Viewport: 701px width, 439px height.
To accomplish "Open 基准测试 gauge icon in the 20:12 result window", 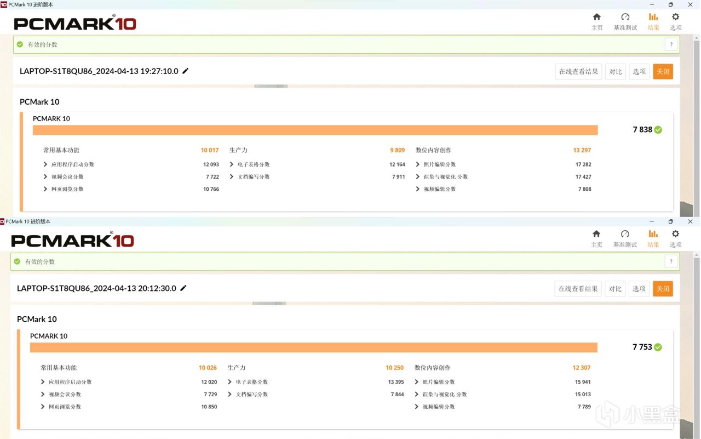I will 625,234.
